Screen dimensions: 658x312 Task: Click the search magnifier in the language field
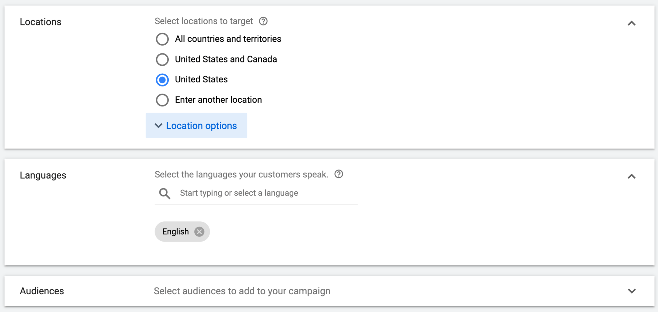(164, 193)
